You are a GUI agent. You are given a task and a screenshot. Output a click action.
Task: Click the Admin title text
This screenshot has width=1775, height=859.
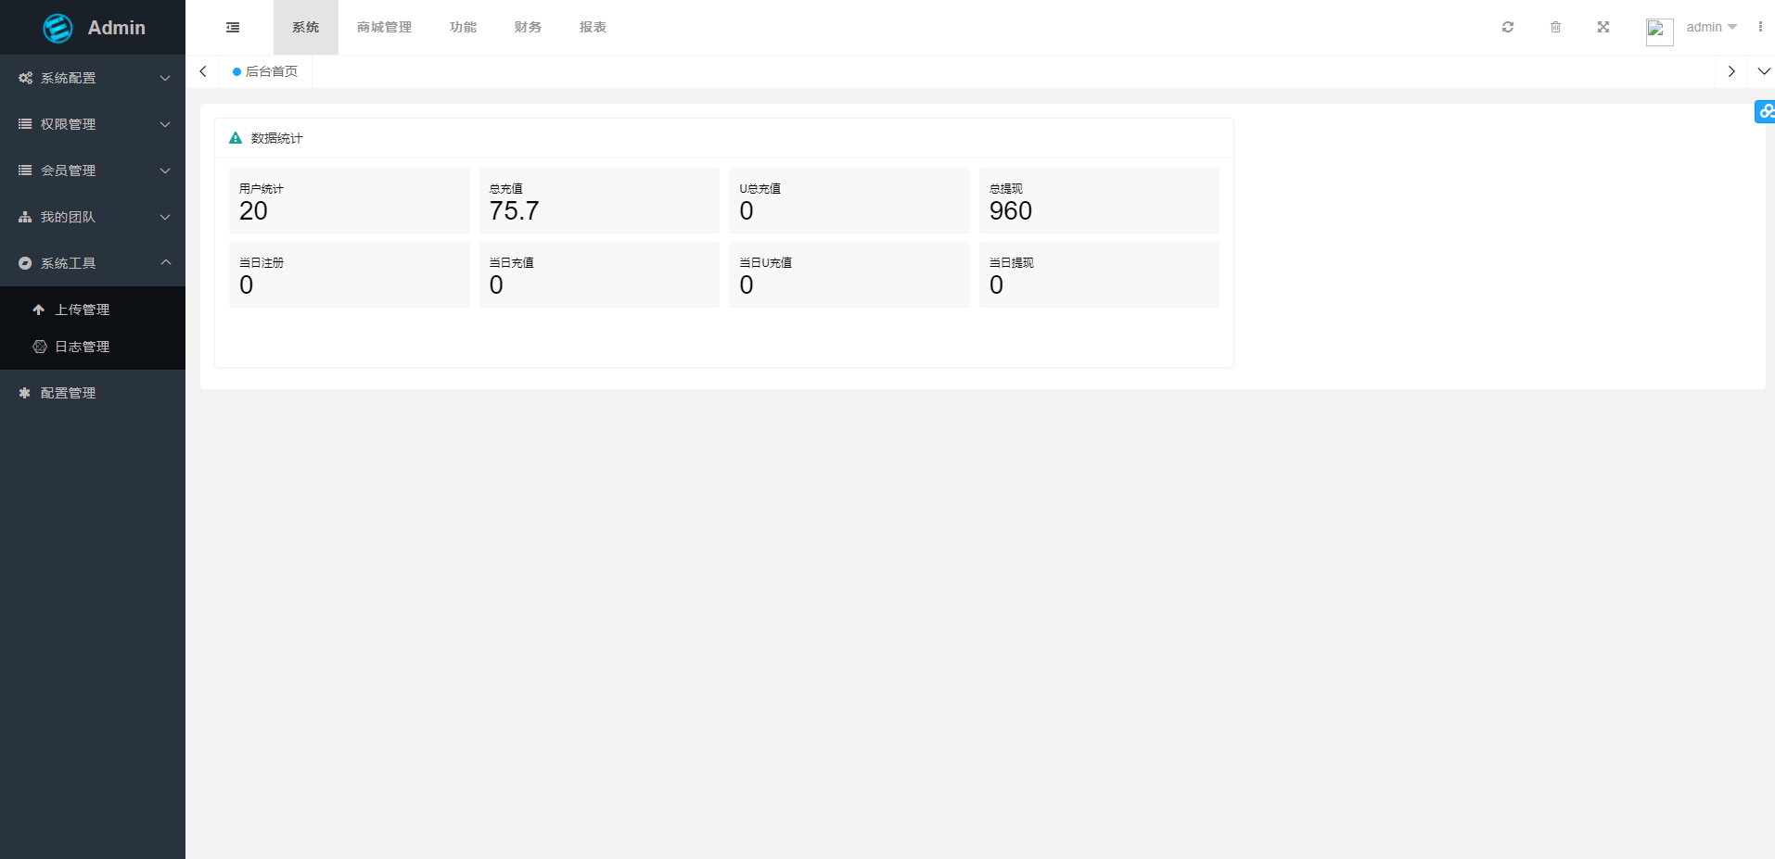click(117, 28)
